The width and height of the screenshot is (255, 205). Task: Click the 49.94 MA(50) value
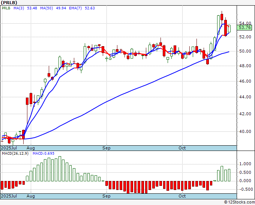(x=61, y=8)
